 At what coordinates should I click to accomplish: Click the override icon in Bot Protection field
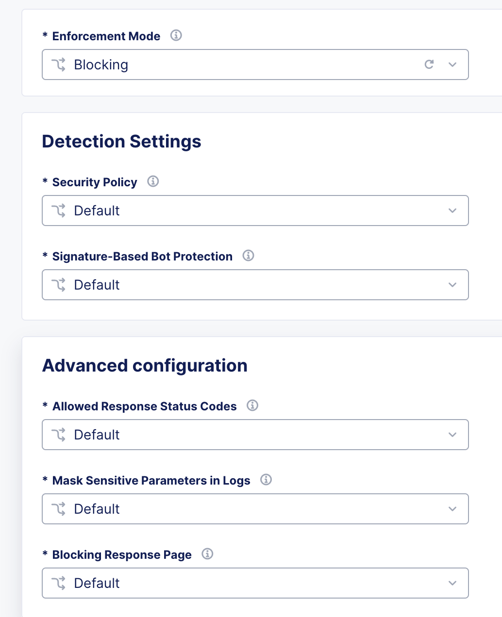(x=59, y=284)
